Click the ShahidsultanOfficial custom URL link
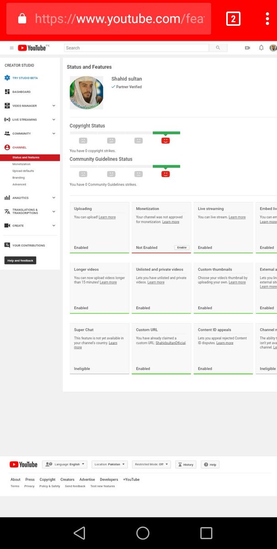 [170, 343]
